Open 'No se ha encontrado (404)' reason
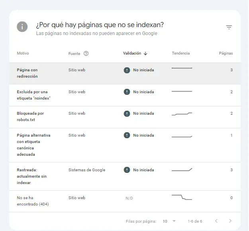 33,201
